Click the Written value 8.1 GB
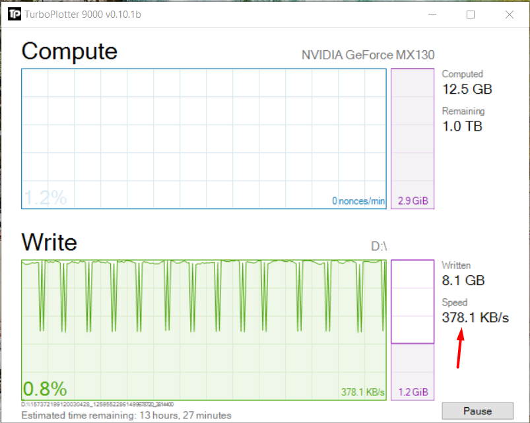Viewport: 530px width, 423px height. coord(463,280)
